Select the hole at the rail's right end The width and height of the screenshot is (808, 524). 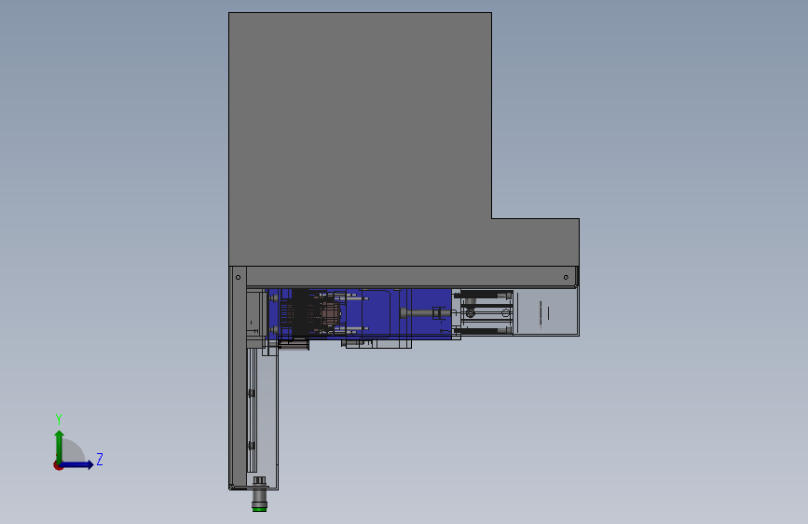(x=566, y=278)
